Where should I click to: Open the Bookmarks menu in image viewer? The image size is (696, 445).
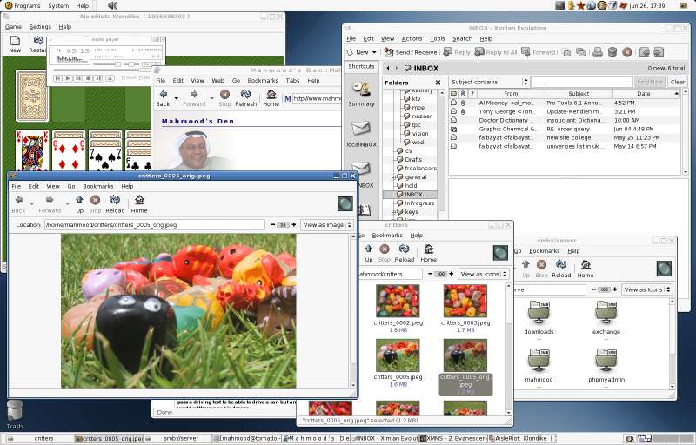tap(97, 186)
